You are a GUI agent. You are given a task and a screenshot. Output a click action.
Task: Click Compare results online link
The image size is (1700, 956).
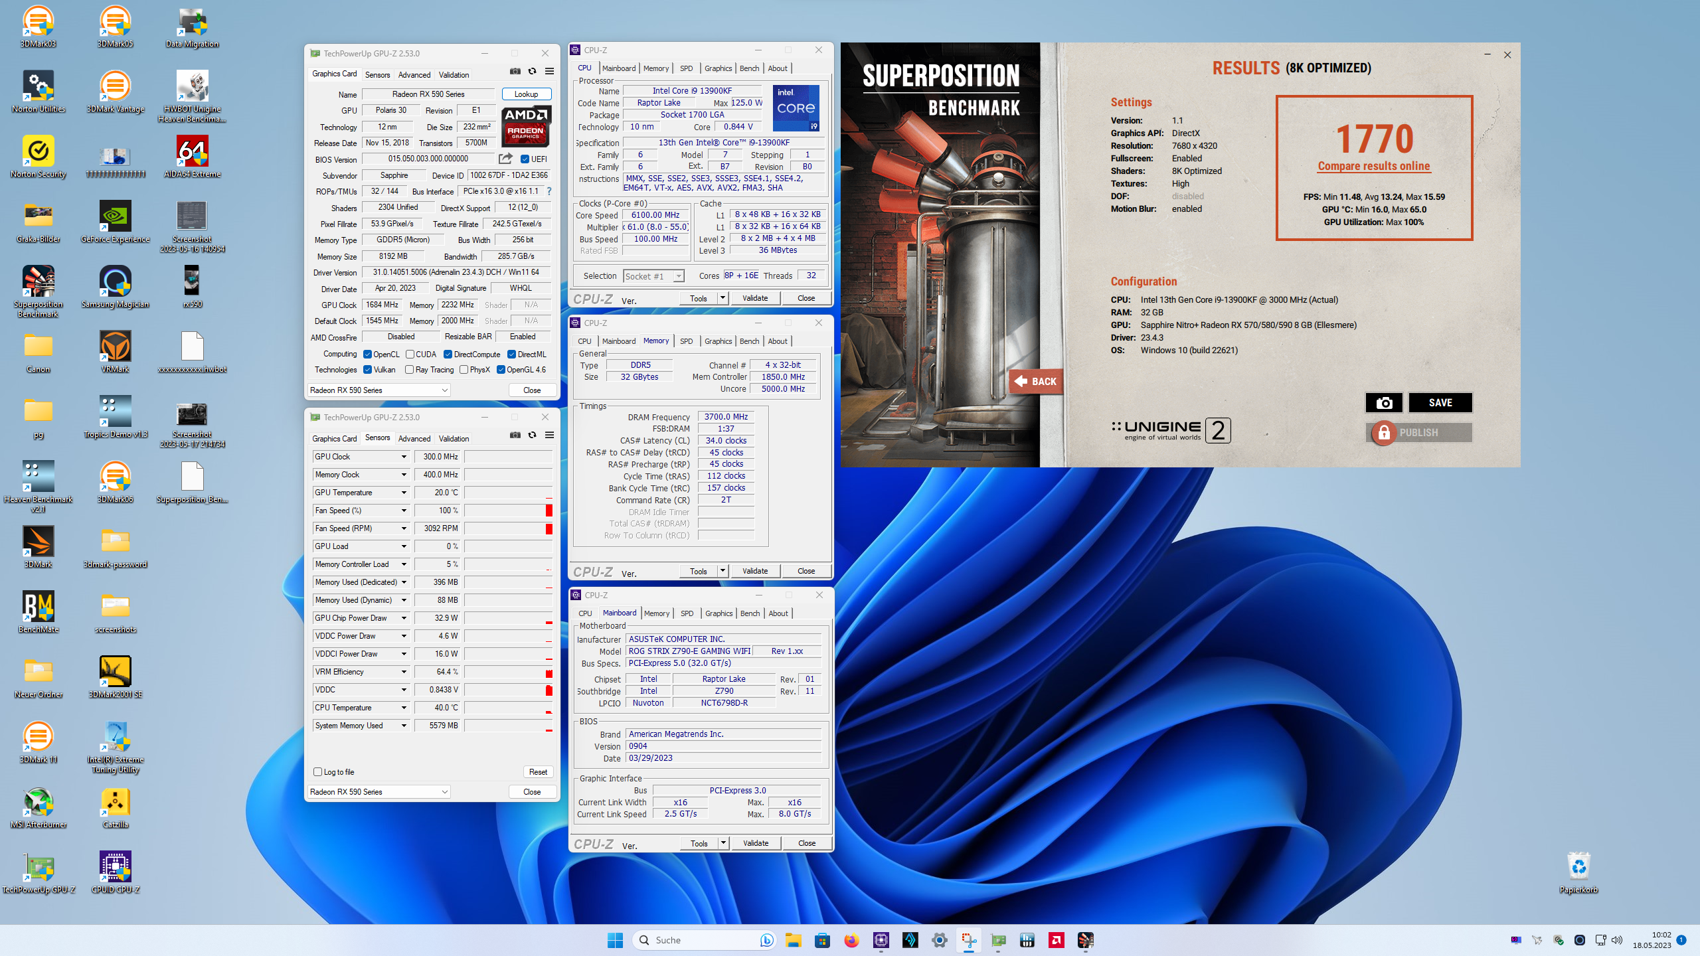tap(1374, 166)
